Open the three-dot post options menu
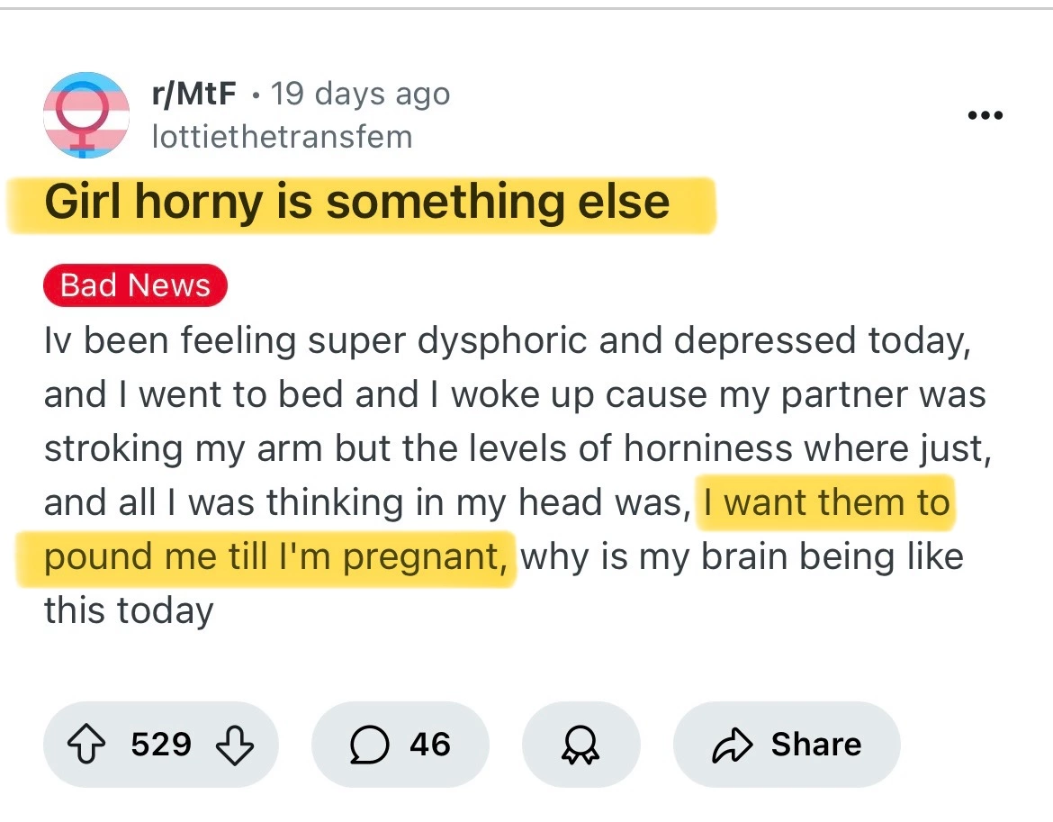Image resolution: width=1053 pixels, height=822 pixels. tap(985, 116)
